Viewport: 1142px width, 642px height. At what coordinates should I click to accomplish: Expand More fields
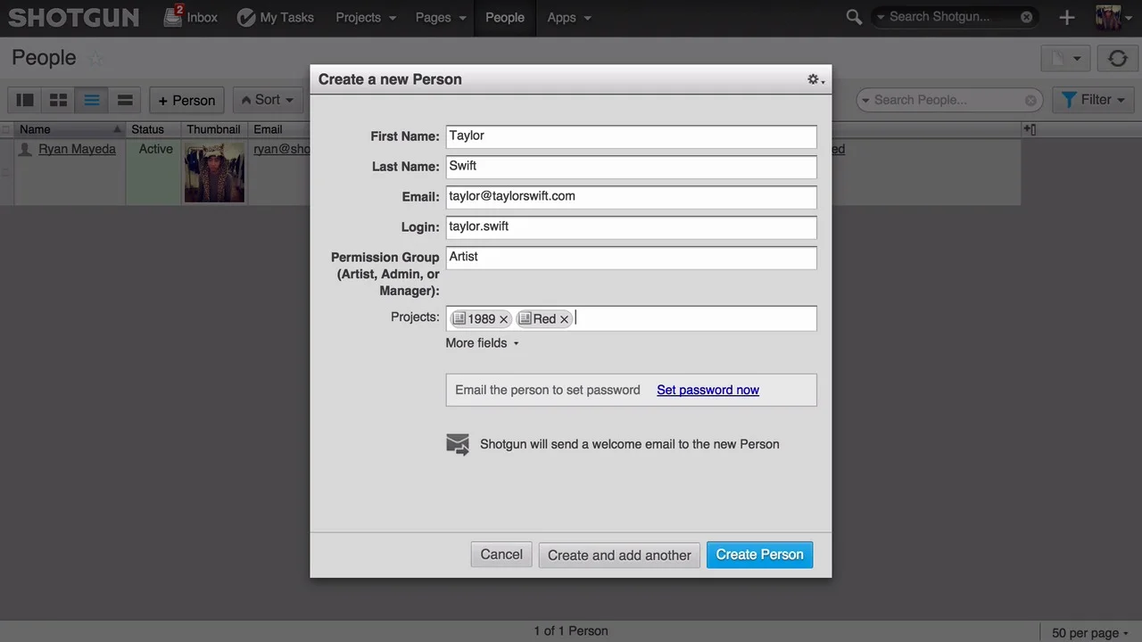click(x=482, y=343)
